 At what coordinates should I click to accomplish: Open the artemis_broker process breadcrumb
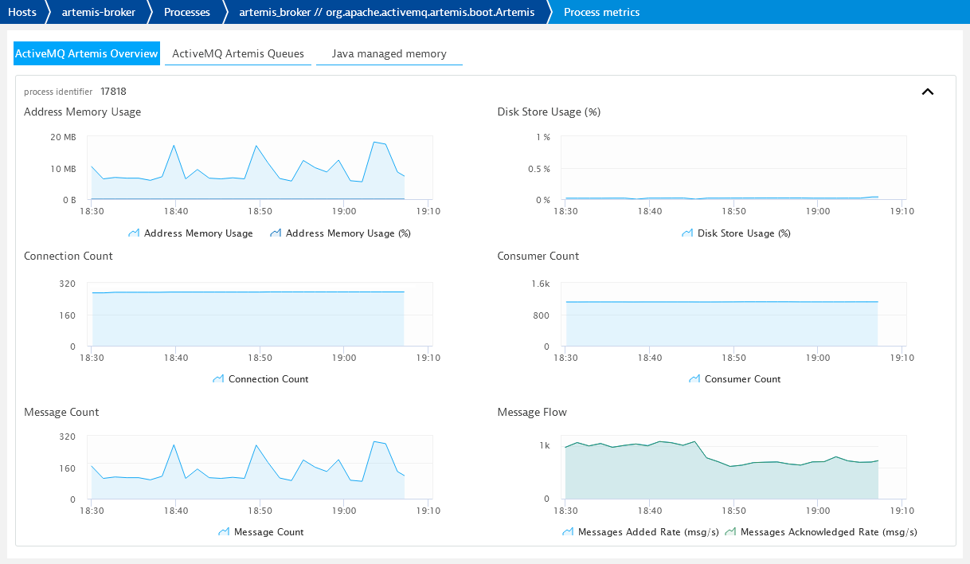click(x=388, y=12)
